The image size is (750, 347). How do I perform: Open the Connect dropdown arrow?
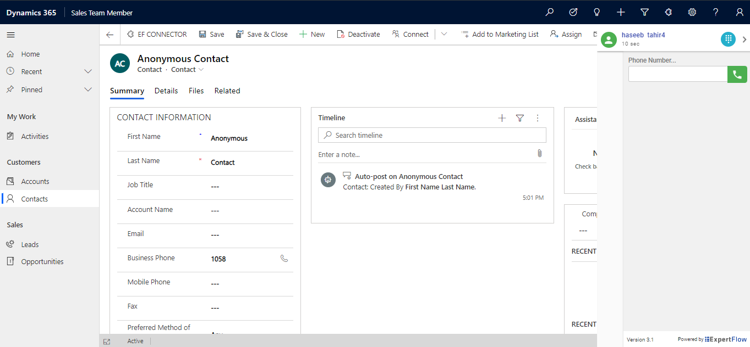pos(444,34)
